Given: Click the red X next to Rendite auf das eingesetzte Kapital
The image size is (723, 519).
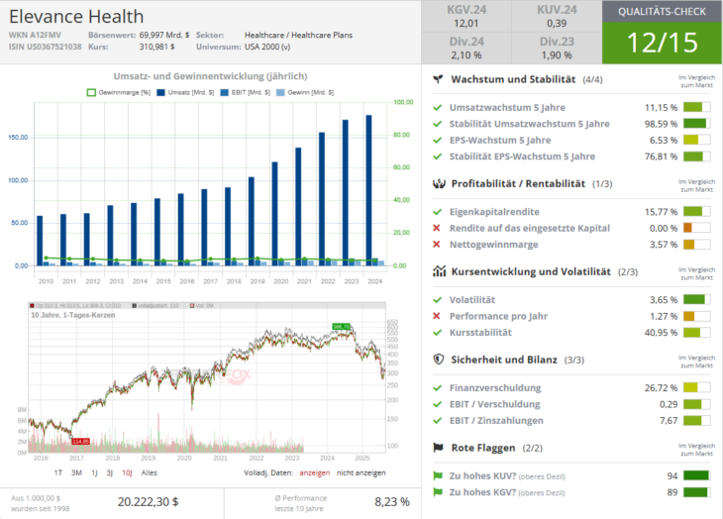Looking at the screenshot, I should point(437,228).
